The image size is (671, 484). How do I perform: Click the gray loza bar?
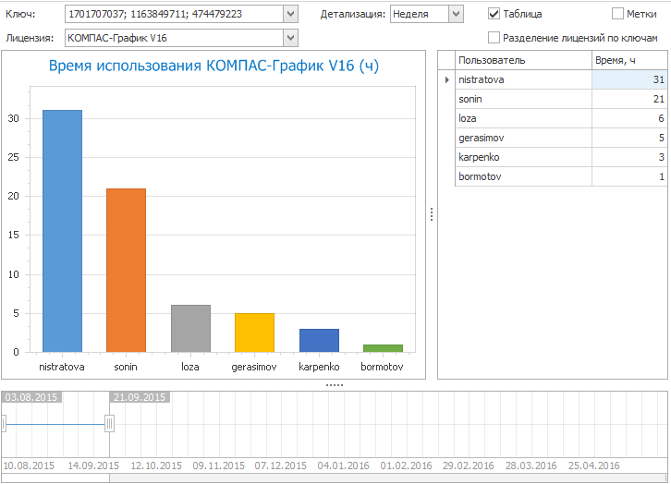(190, 328)
